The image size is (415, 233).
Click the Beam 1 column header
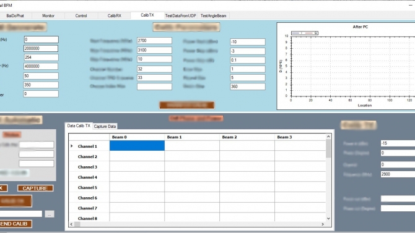tap(192, 137)
